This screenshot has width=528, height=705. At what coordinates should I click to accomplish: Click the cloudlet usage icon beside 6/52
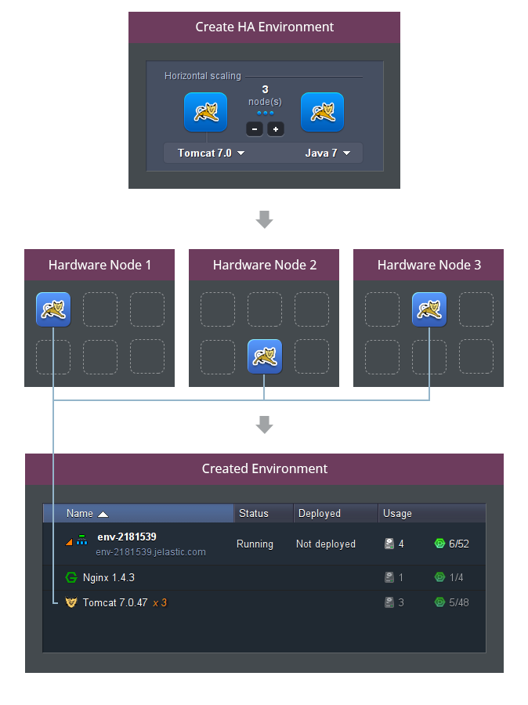tap(439, 544)
